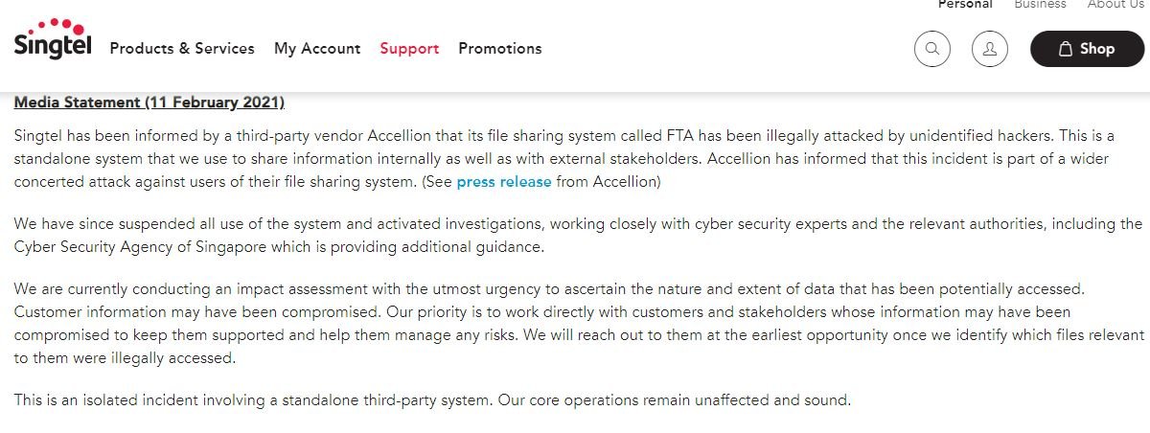This screenshot has height=433, width=1150.
Task: Click the paragraph starting 'We are currently conducting'
Action: click(579, 324)
